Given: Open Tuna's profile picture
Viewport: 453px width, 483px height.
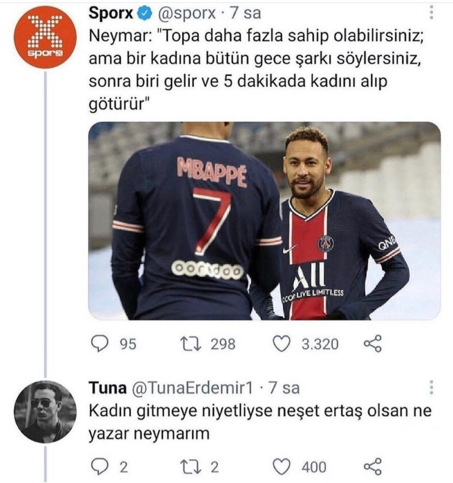Looking at the screenshot, I should (x=45, y=412).
